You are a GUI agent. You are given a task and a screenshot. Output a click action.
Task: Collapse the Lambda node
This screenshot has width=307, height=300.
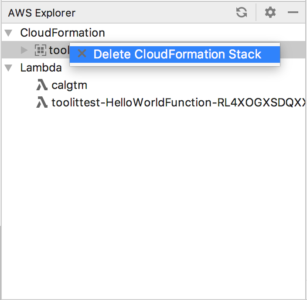pyautogui.click(x=8, y=68)
